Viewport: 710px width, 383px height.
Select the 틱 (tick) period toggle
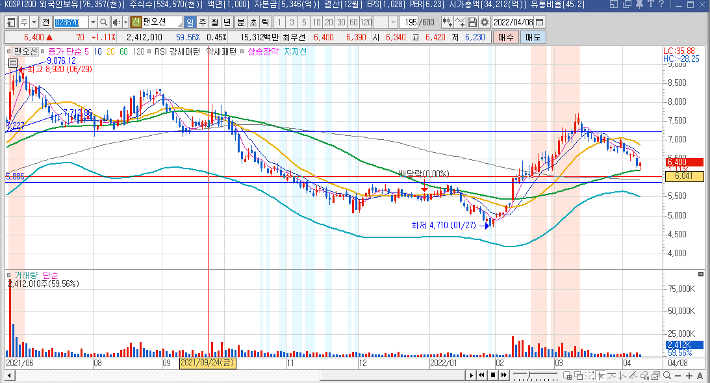(x=266, y=22)
